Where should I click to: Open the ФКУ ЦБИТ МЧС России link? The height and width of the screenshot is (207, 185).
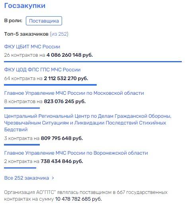[x=32, y=46]
